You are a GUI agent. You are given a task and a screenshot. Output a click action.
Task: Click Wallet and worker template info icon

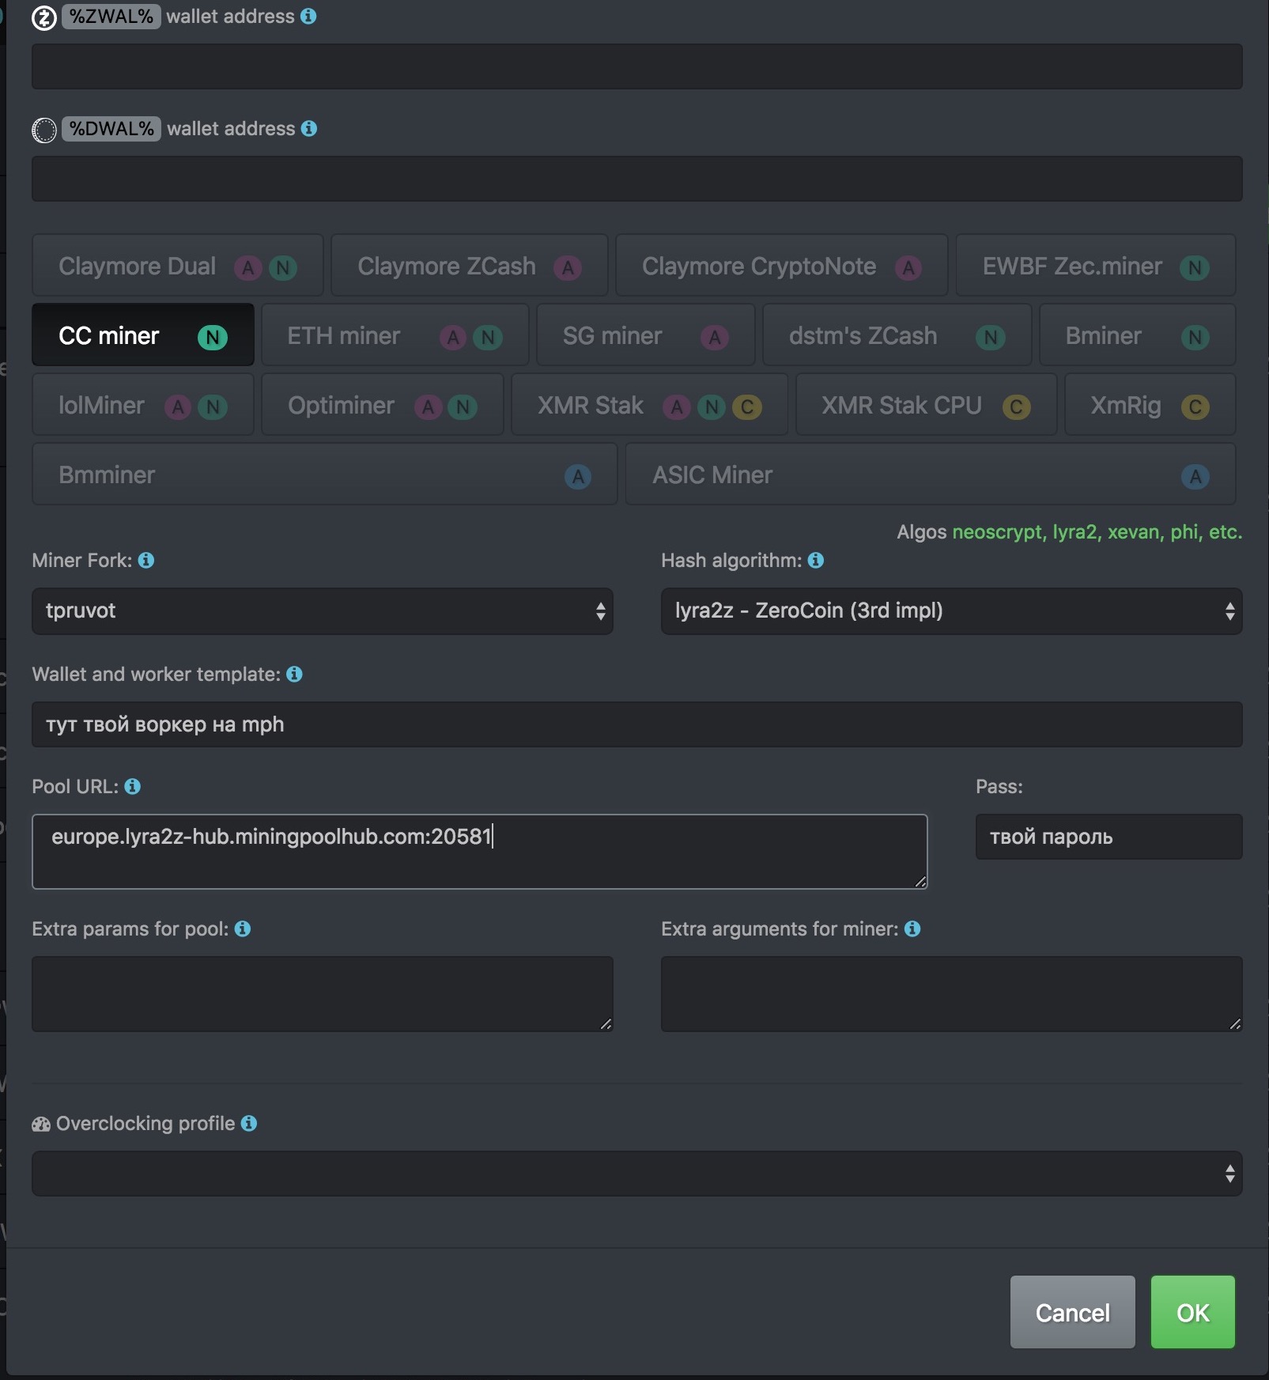coord(294,675)
